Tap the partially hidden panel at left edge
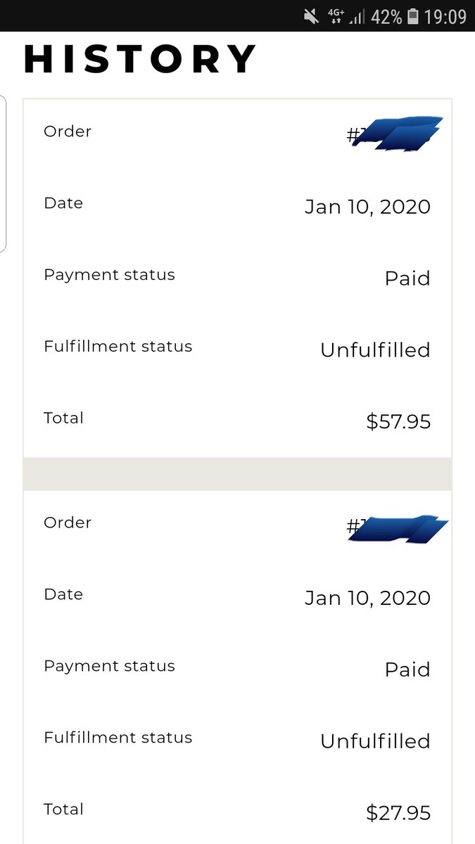Image resolution: width=475 pixels, height=844 pixels. click(3, 174)
